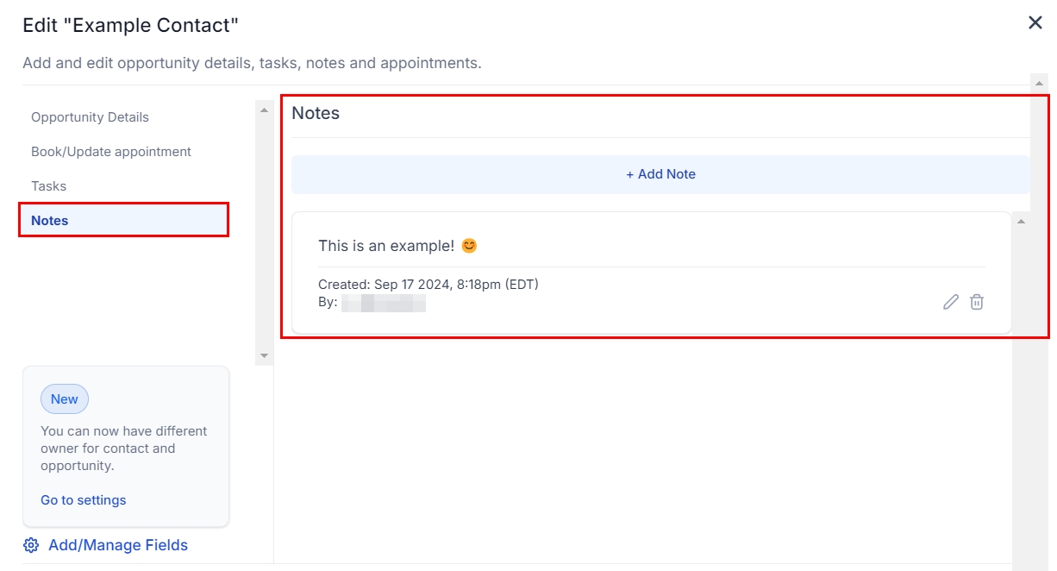This screenshot has height=571, width=1057.
Task: Open the Add/Manage Fields text link
Action: click(118, 545)
